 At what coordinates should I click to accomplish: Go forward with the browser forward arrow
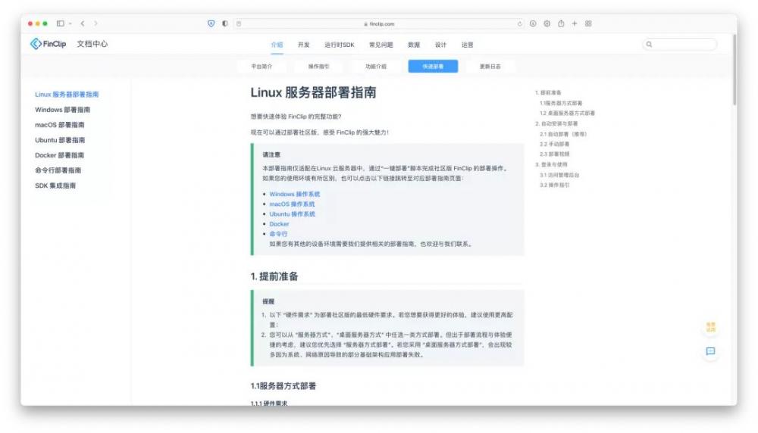[96, 23]
